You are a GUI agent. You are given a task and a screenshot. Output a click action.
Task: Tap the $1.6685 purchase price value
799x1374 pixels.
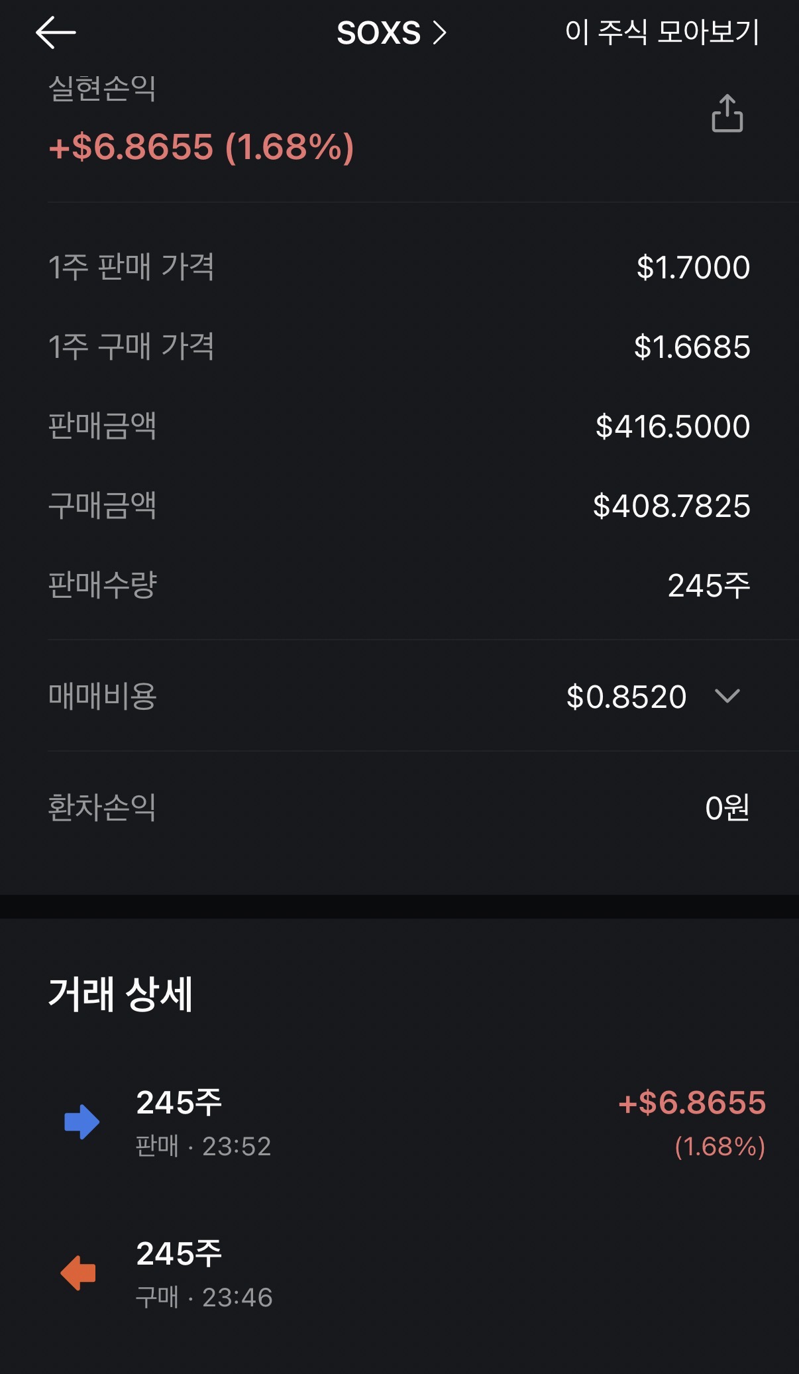pos(692,347)
